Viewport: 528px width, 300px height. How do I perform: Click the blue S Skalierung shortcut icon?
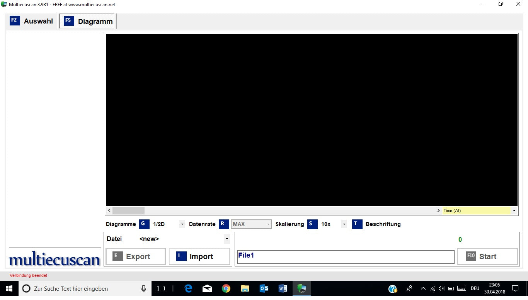tap(312, 224)
